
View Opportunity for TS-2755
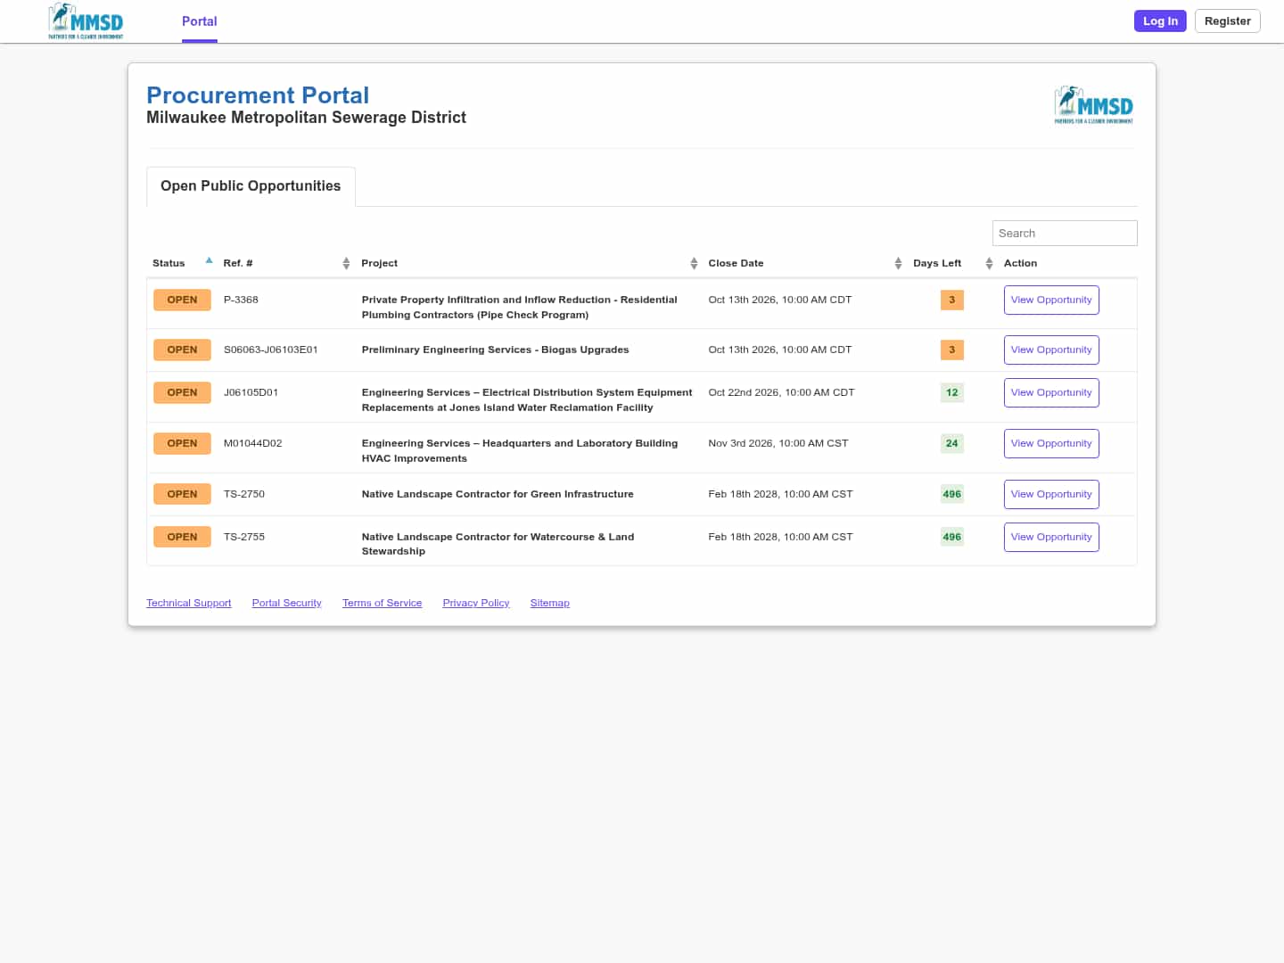1051,538
